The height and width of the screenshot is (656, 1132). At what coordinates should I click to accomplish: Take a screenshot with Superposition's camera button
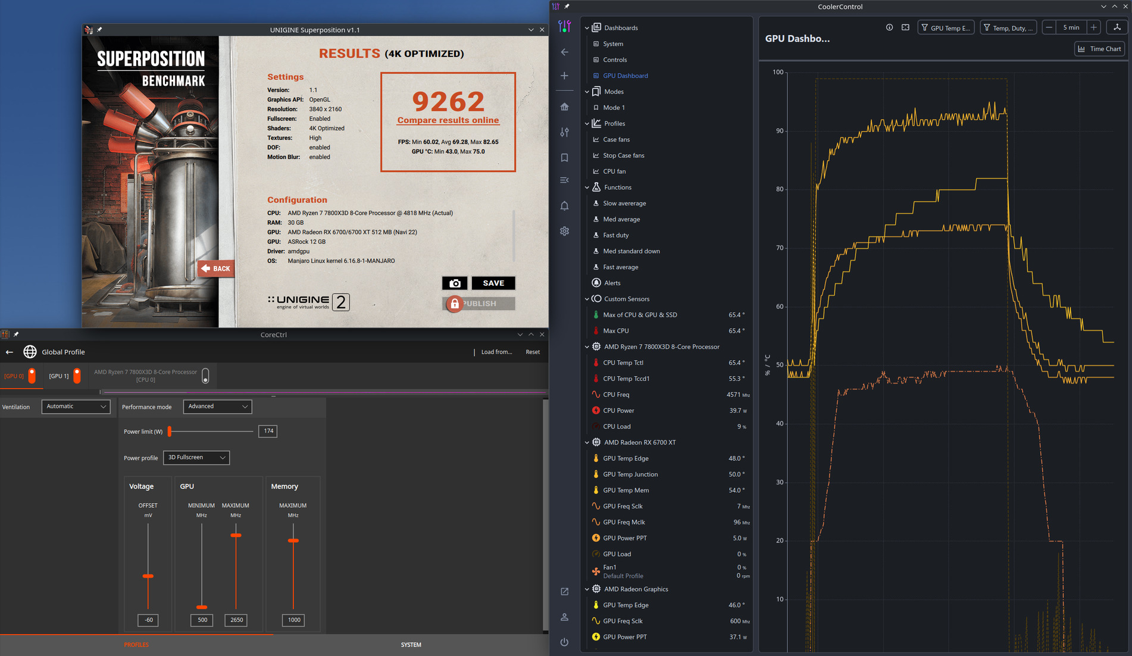pos(455,283)
